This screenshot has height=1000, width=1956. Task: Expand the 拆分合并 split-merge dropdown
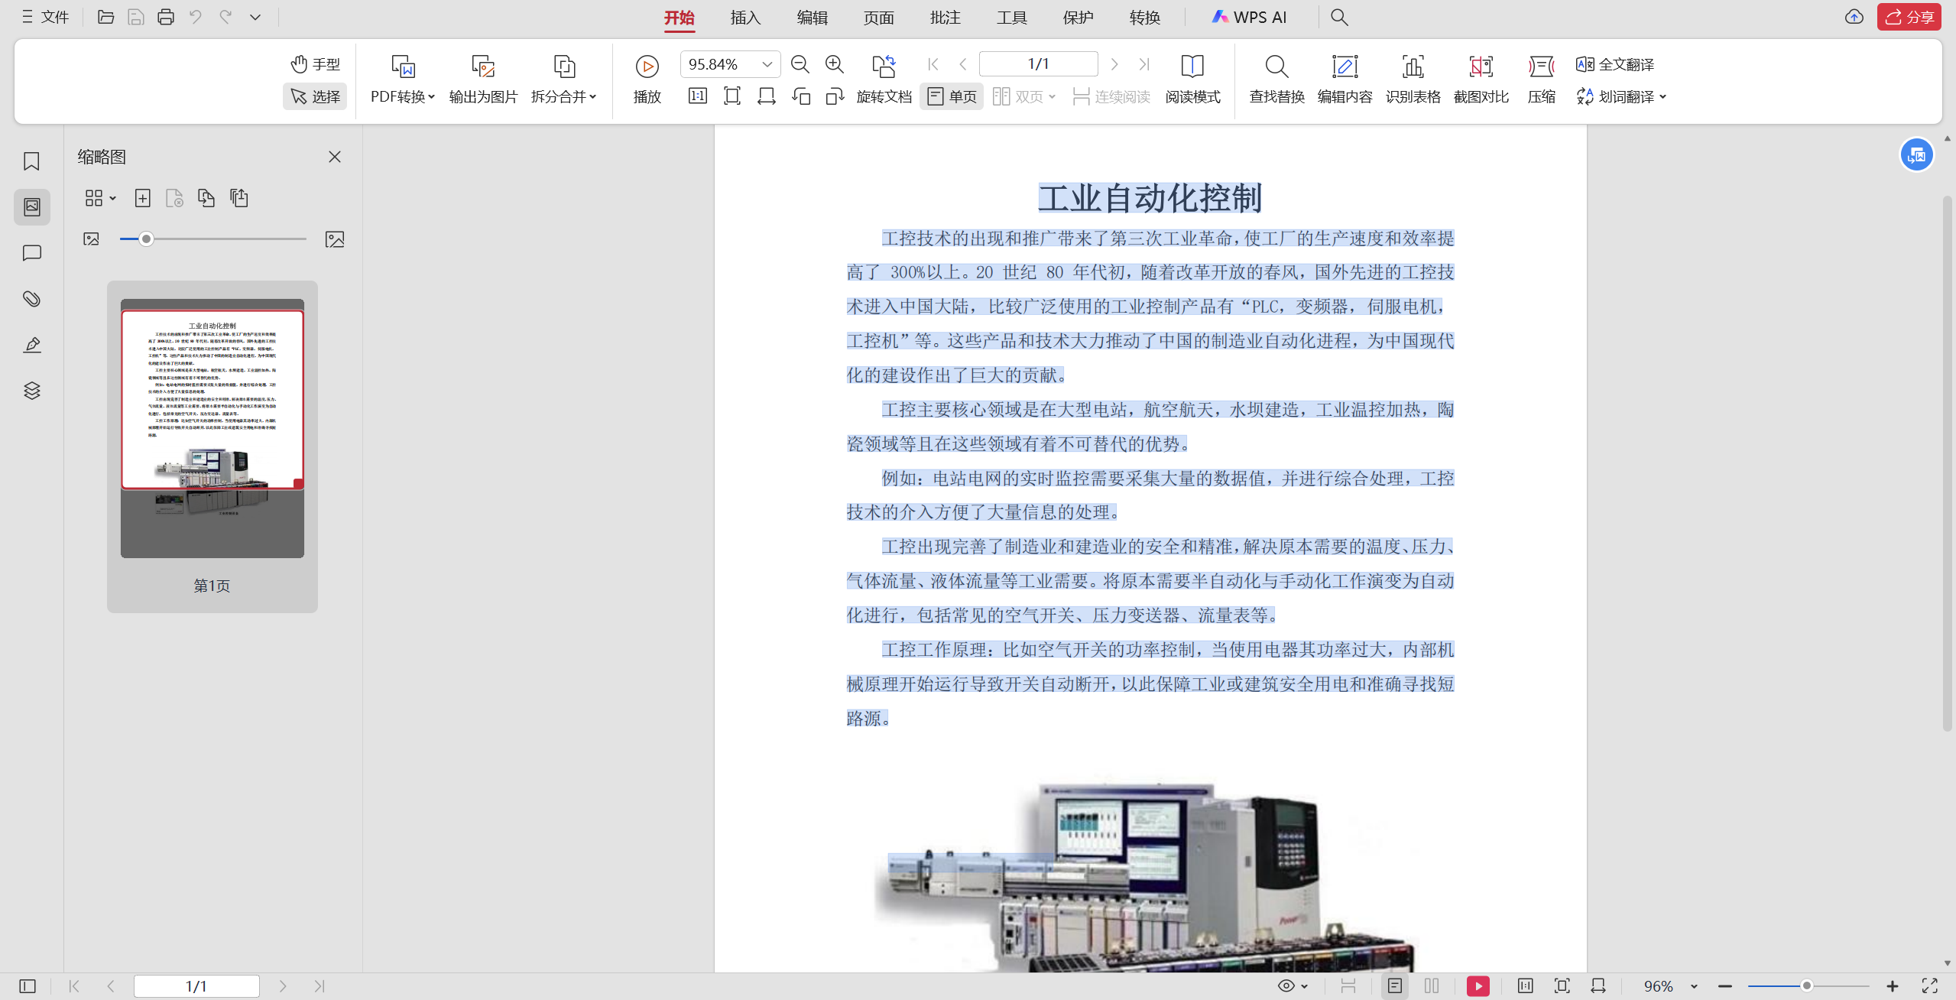tap(563, 96)
